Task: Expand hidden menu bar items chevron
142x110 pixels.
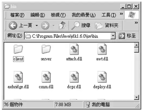Action: click(121, 14)
